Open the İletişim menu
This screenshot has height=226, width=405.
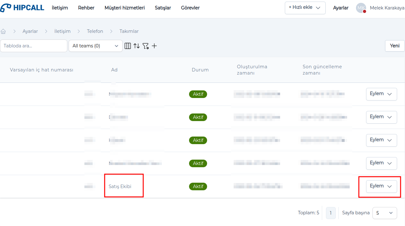(60, 8)
